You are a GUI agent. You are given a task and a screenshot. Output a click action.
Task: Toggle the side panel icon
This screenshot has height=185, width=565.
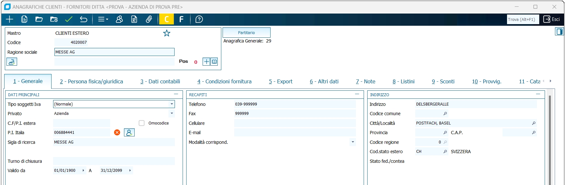pyautogui.click(x=559, y=32)
